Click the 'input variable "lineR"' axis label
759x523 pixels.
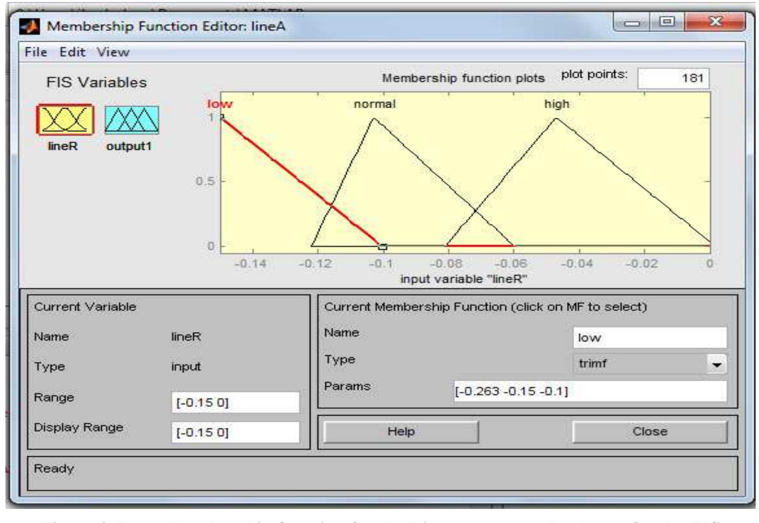(x=464, y=279)
